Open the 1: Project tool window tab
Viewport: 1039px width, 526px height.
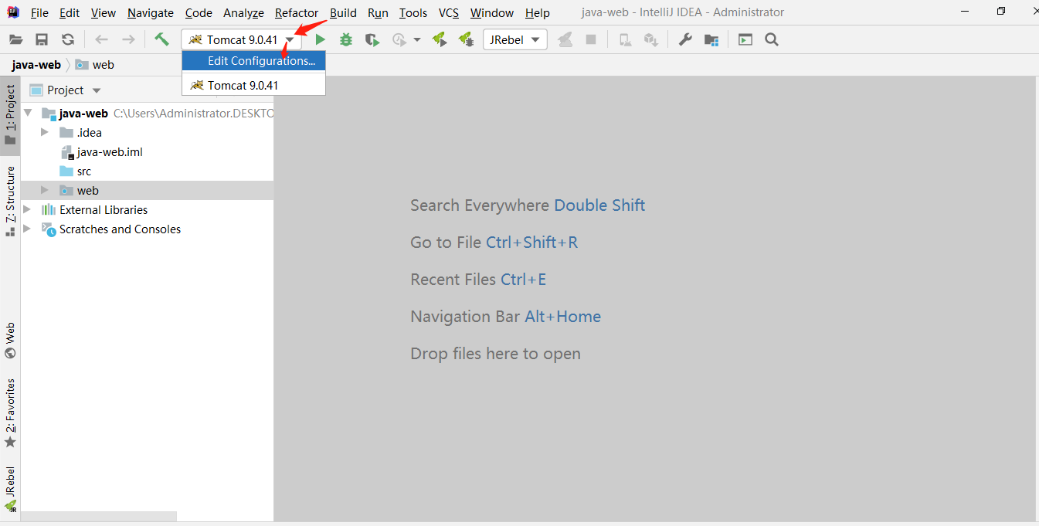10,115
